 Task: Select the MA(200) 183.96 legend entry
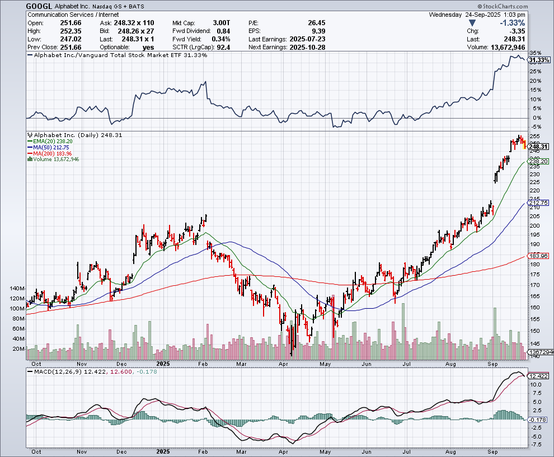coord(51,154)
